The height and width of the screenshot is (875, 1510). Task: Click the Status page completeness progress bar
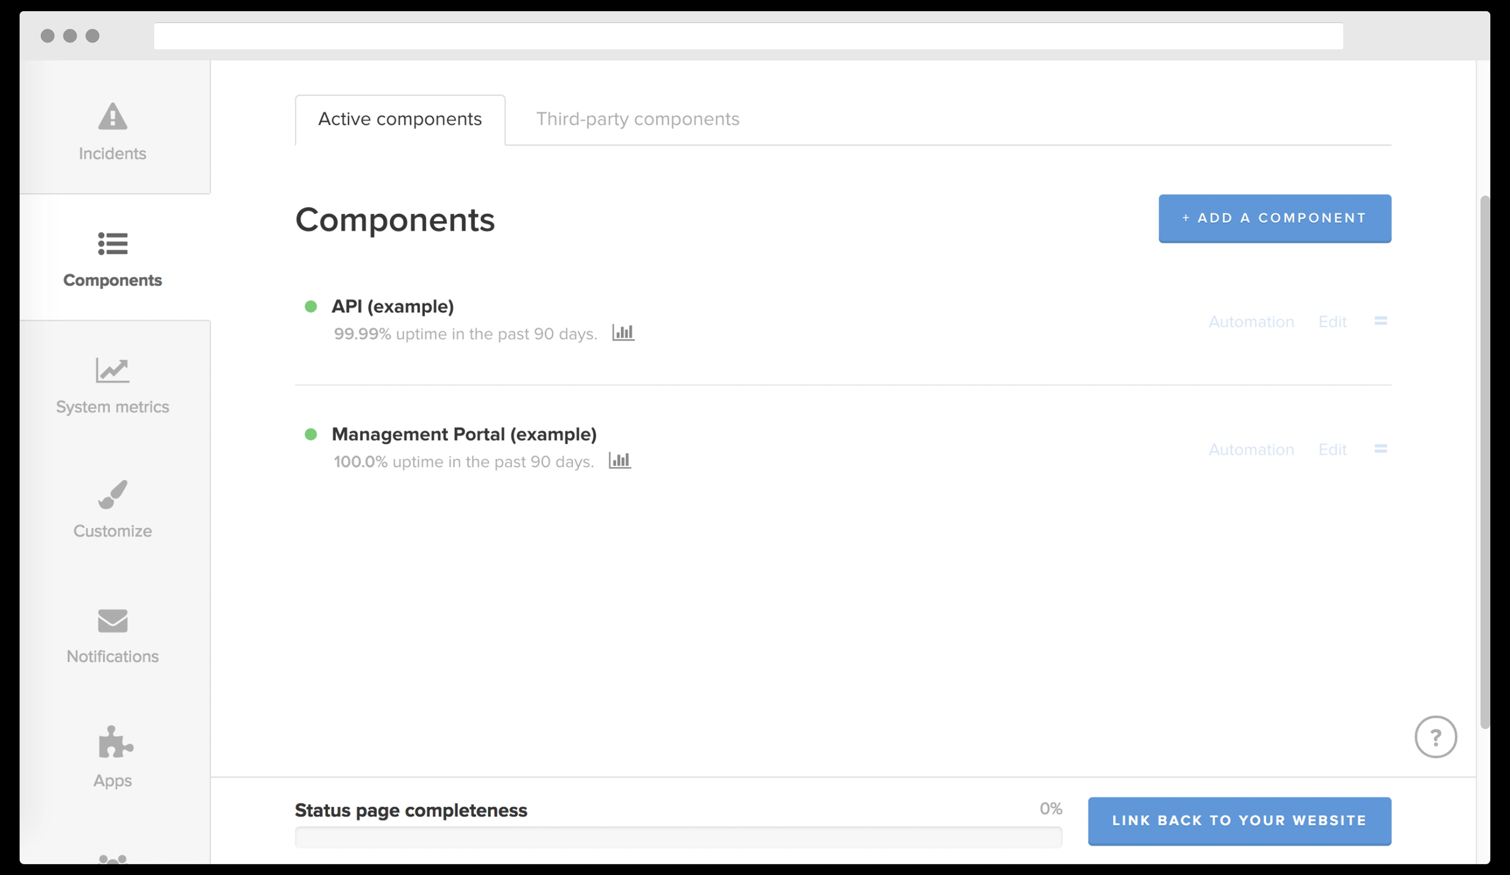pyautogui.click(x=678, y=837)
